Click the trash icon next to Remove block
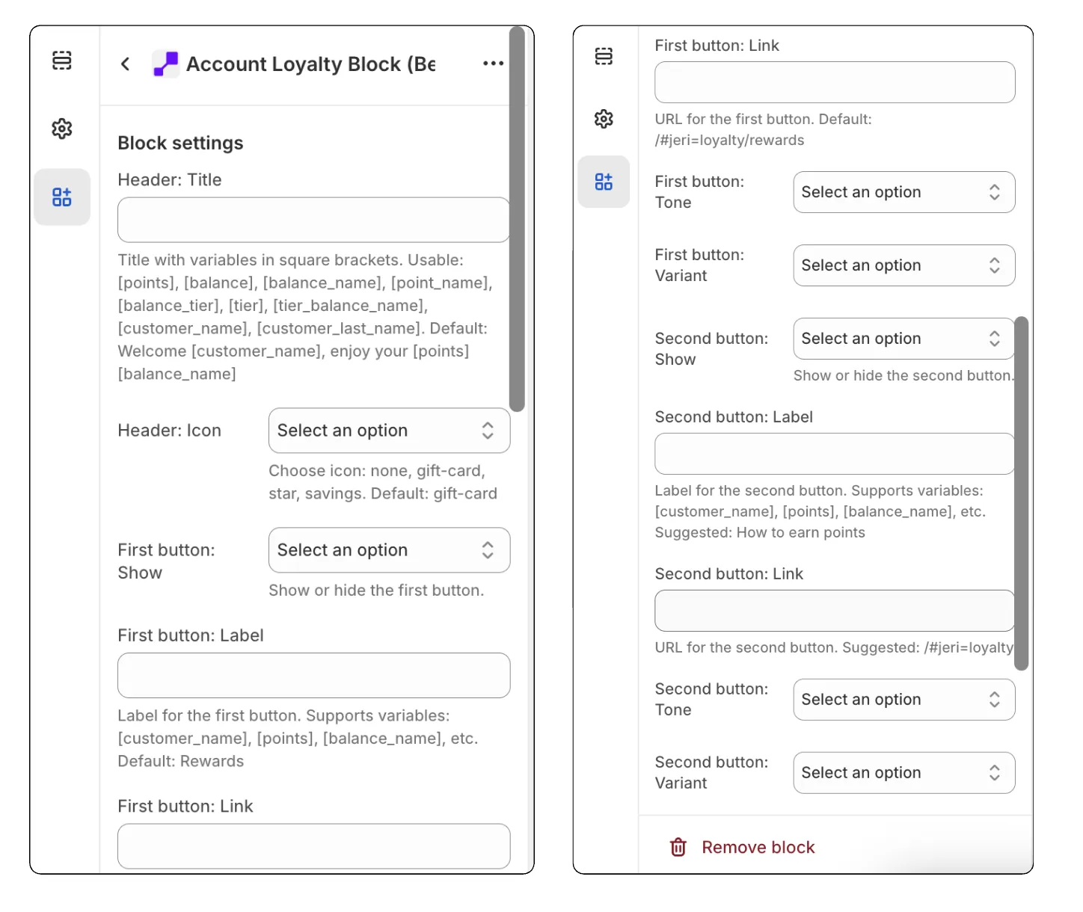This screenshot has width=1083, height=912. tap(678, 847)
